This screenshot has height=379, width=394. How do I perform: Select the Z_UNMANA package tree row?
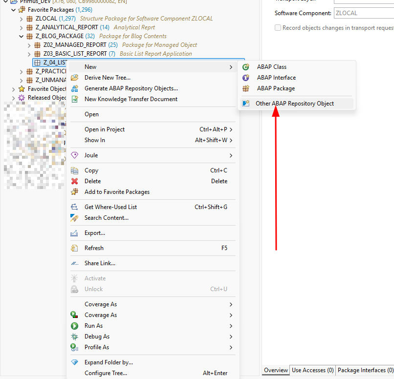click(51, 80)
